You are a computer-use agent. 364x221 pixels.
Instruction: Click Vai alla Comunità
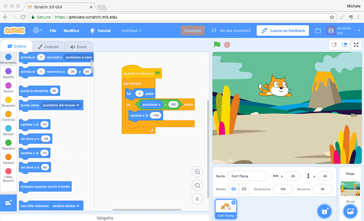[x=231, y=31]
